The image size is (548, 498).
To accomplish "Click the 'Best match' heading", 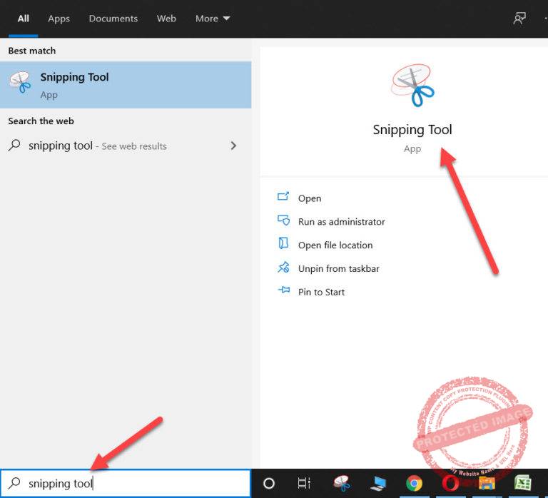I will pos(32,51).
